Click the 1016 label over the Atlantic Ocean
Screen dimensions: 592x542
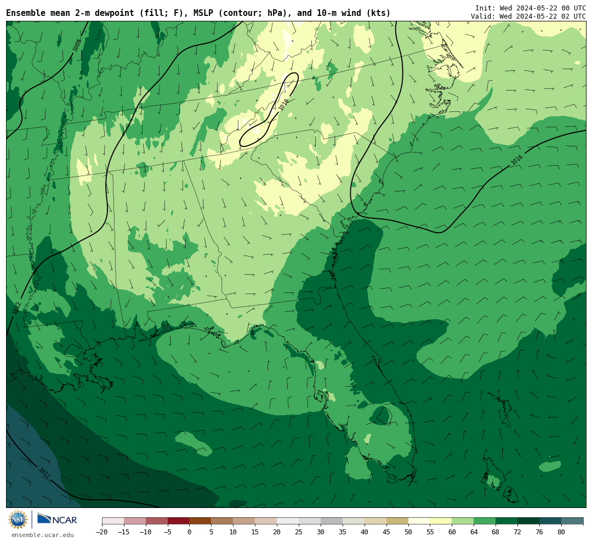click(x=516, y=160)
